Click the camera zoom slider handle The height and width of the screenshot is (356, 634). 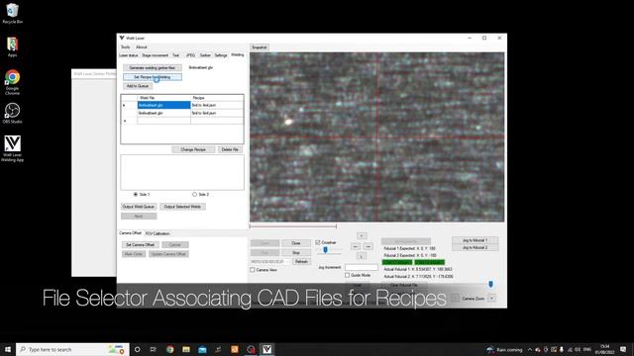pyautogui.click(x=491, y=284)
